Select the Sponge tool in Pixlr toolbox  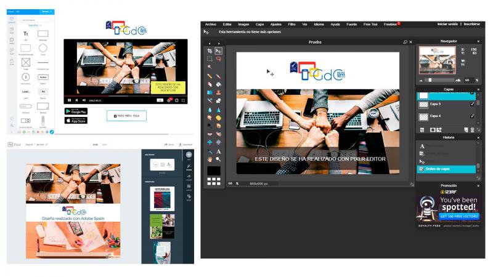pos(218,118)
